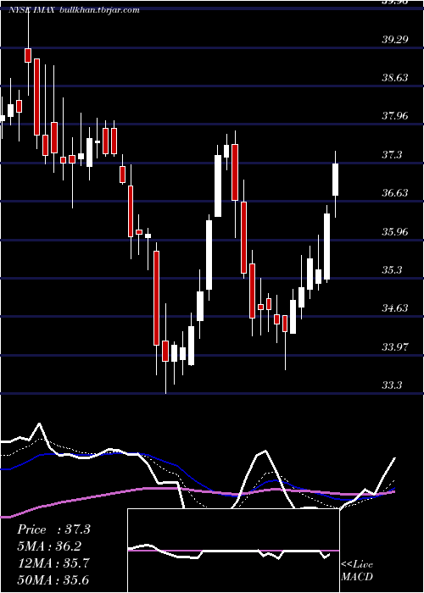This screenshot has height=593, width=424.
Task: Click the 'Price : 37.3' readout
Action: click(x=53, y=529)
